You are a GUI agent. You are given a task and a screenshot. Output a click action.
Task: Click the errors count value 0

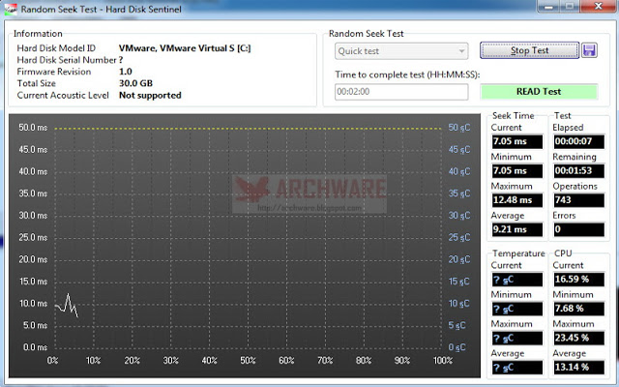click(x=578, y=229)
